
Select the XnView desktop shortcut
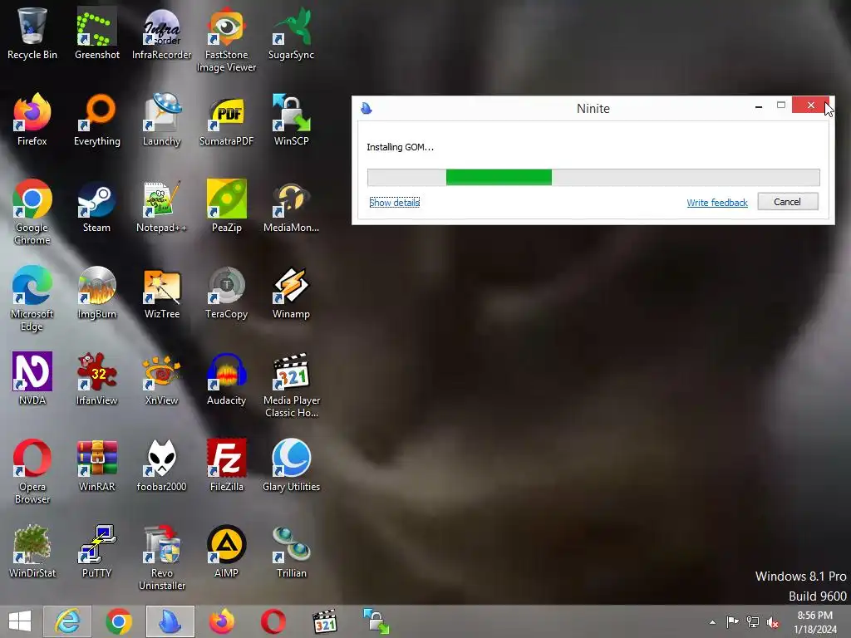162,379
